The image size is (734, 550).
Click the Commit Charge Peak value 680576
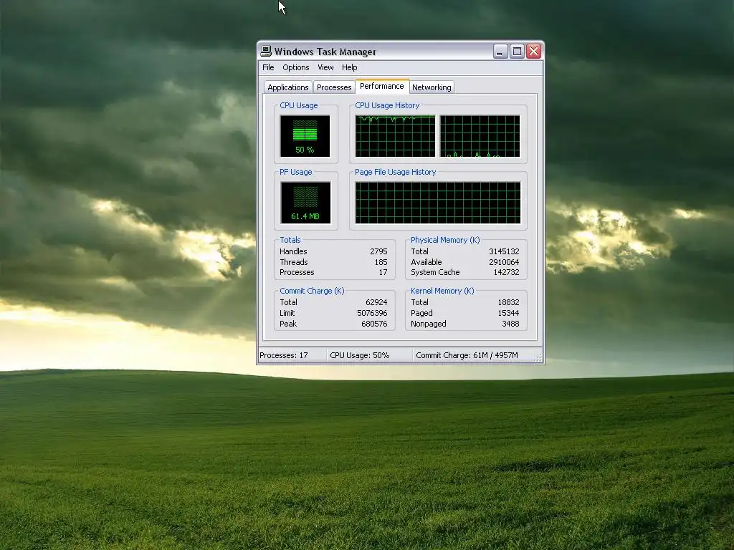point(374,324)
